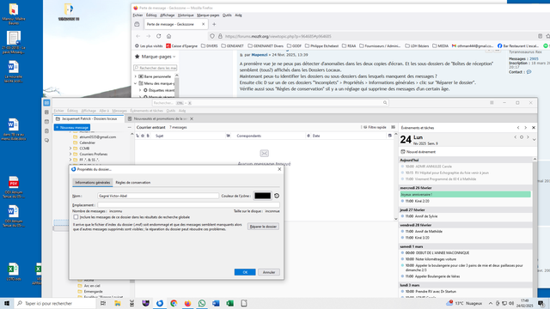Screen dimensions: 550x309
Task: Open Thunderbird hamburger app menu
Action: 492,103
